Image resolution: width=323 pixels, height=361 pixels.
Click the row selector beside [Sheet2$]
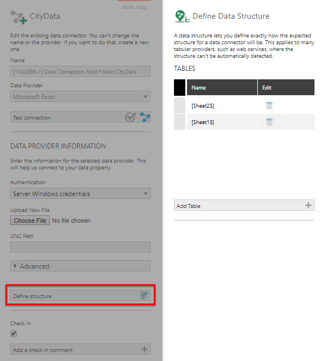coord(180,105)
